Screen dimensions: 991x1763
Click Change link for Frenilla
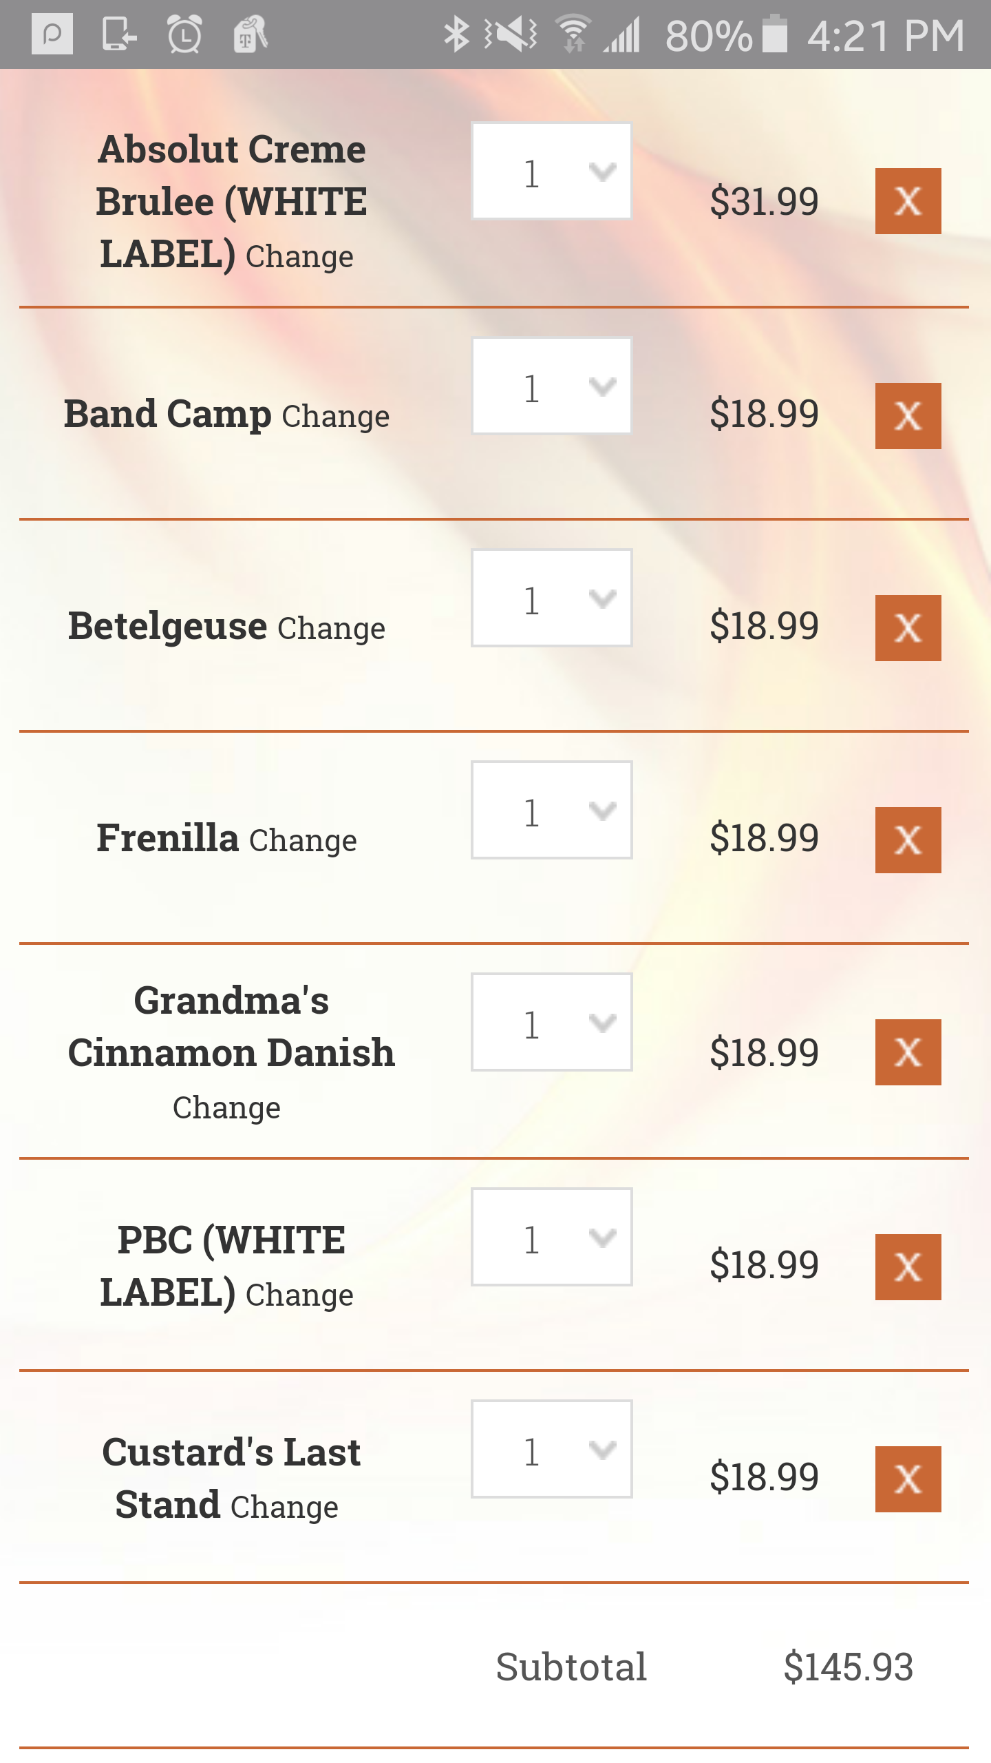(x=303, y=840)
